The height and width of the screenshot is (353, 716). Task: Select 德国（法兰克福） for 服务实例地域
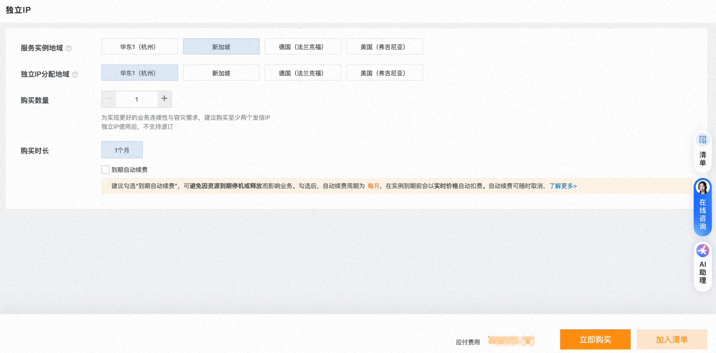tap(303, 47)
